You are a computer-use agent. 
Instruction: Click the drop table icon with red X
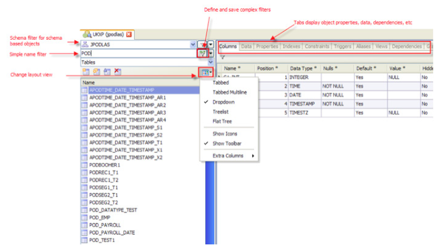[118, 72]
